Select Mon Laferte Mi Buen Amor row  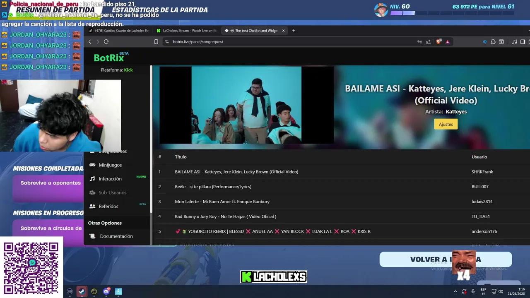pyautogui.click(x=342, y=202)
